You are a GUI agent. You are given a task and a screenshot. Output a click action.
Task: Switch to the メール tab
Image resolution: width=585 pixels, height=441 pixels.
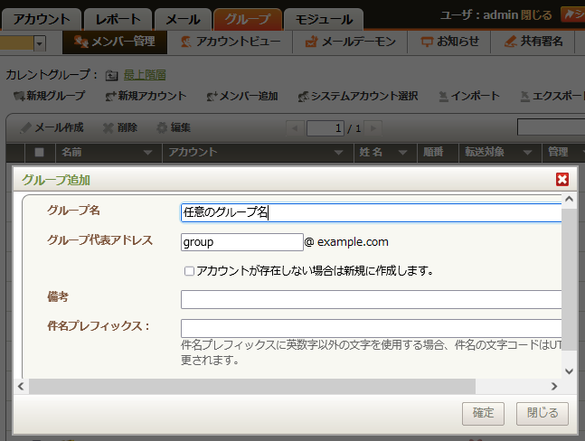coord(183,19)
